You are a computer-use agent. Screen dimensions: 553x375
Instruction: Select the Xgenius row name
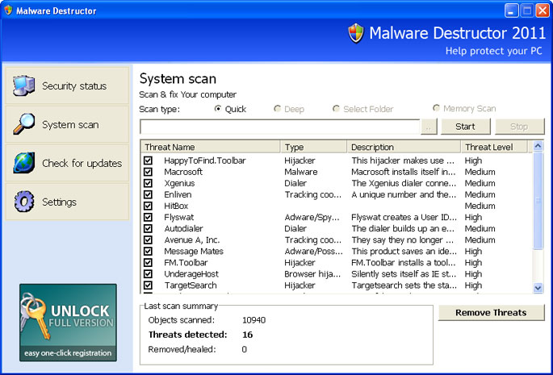179,183
